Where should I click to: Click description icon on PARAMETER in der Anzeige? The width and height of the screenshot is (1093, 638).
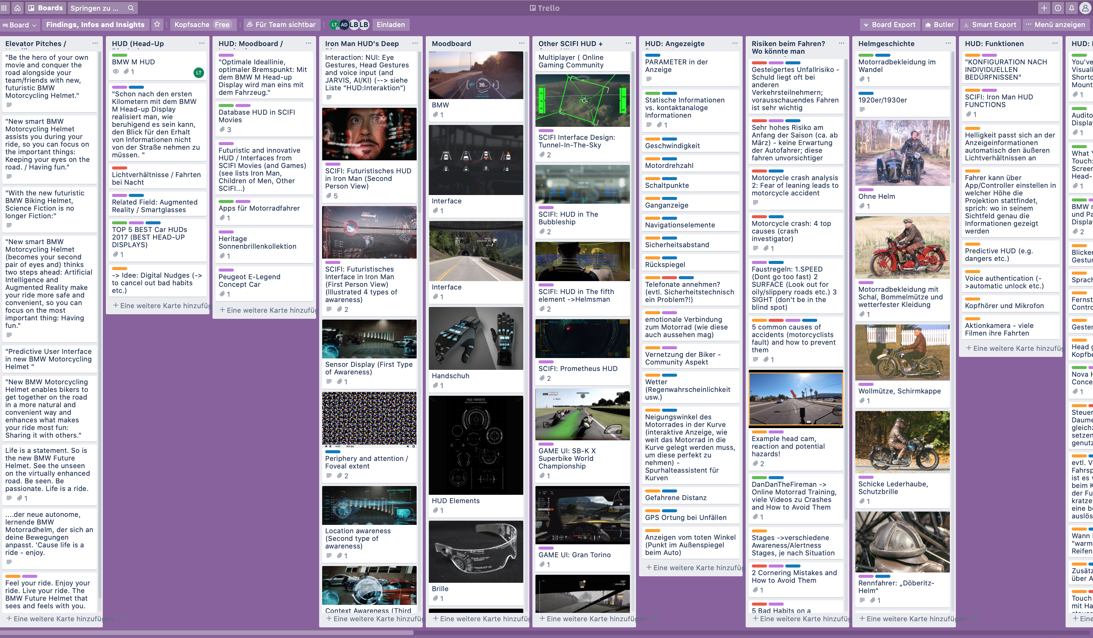(x=649, y=79)
